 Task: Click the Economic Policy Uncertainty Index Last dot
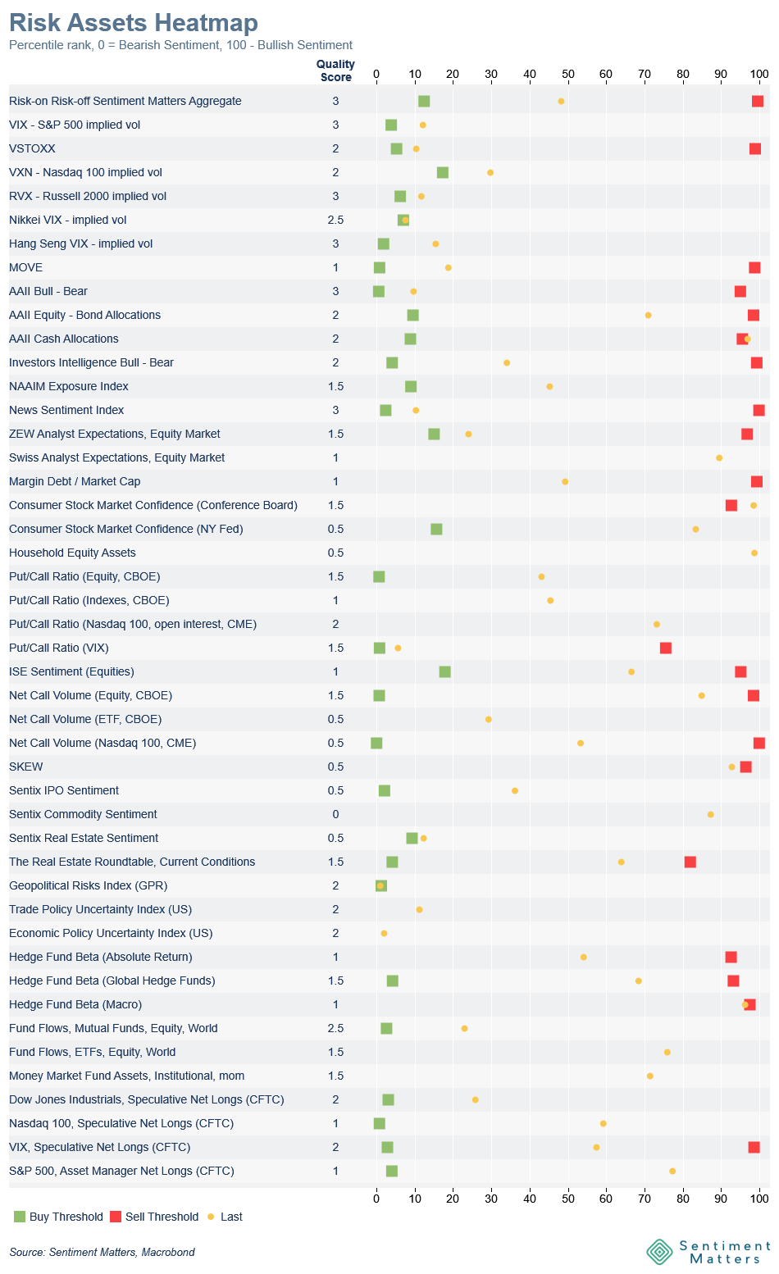click(384, 934)
